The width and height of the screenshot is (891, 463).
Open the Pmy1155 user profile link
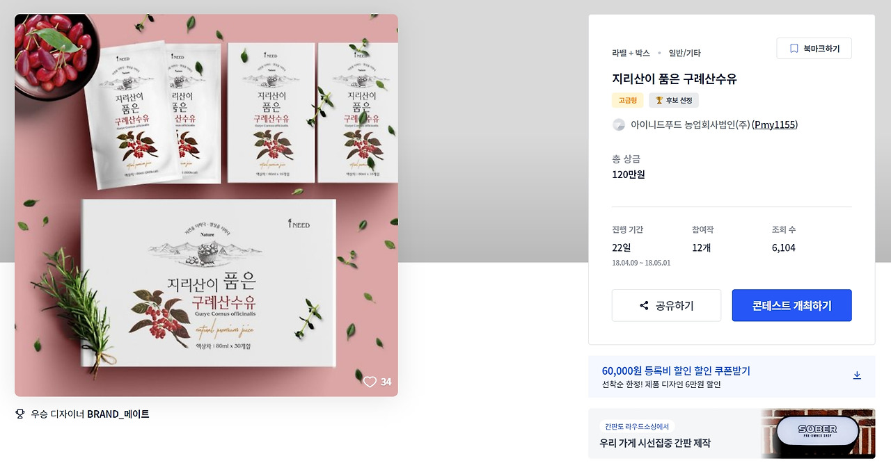point(775,125)
